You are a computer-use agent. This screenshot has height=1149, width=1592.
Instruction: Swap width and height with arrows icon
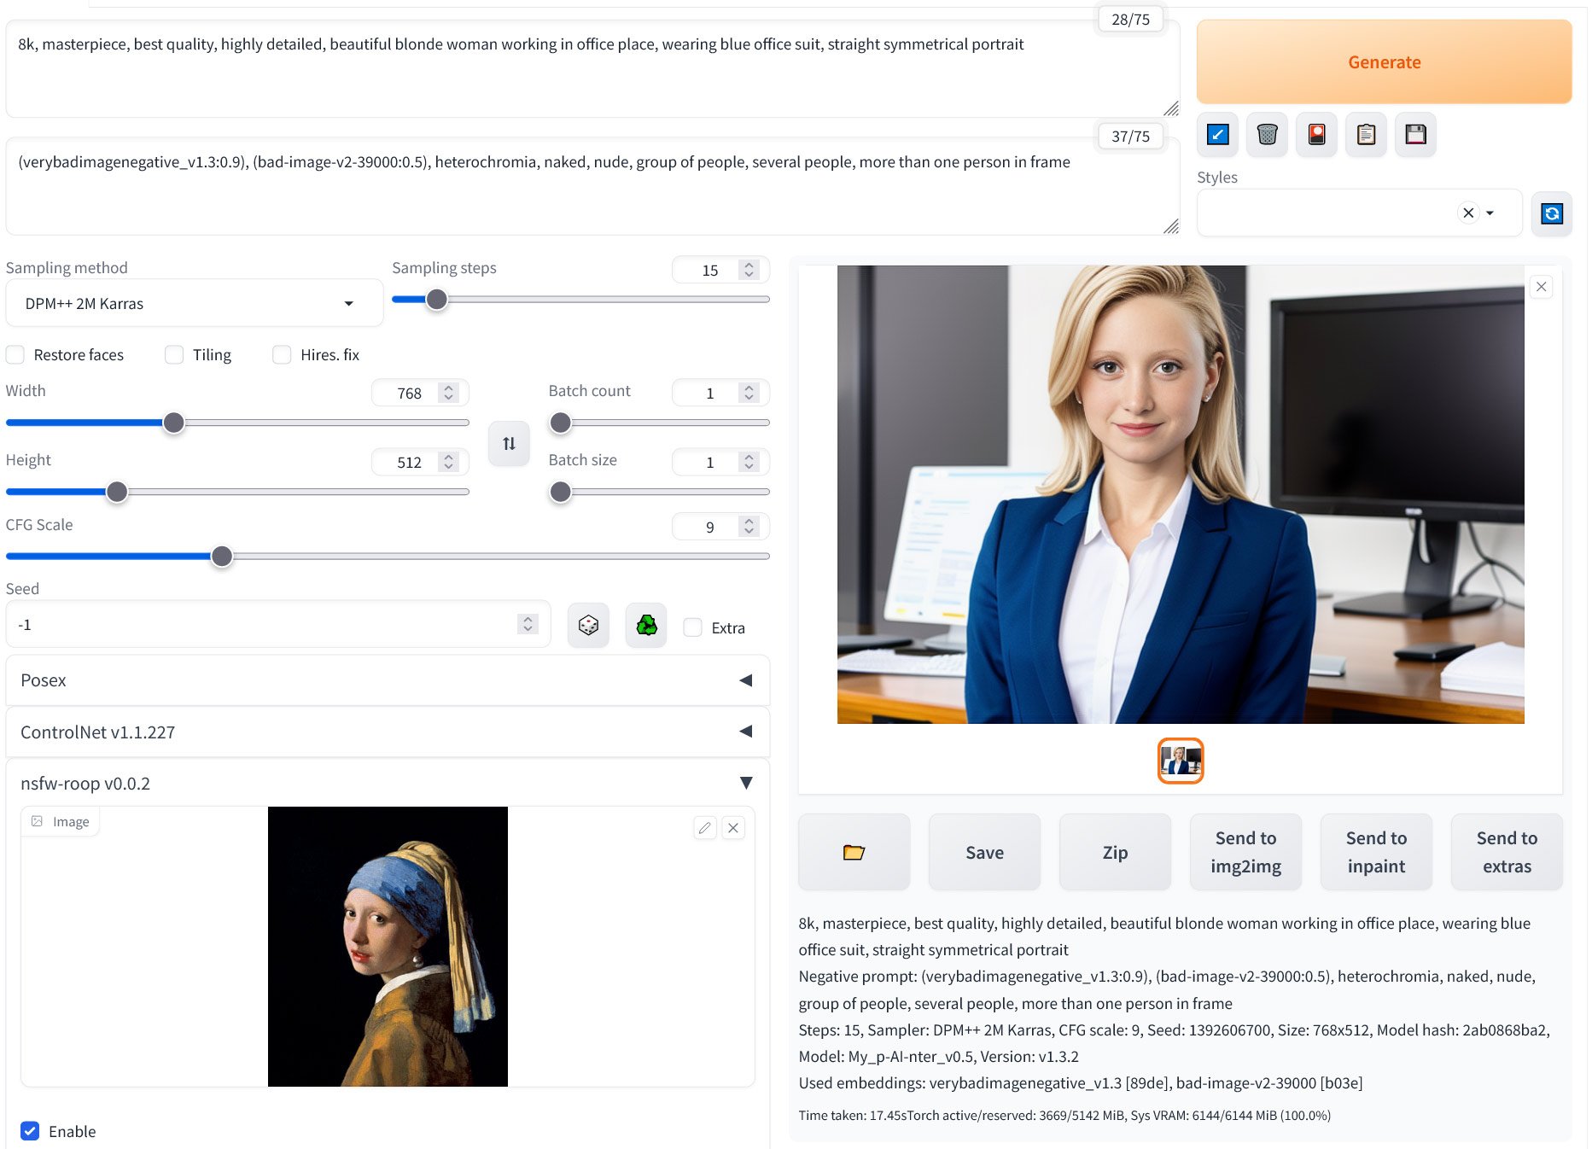tap(509, 444)
